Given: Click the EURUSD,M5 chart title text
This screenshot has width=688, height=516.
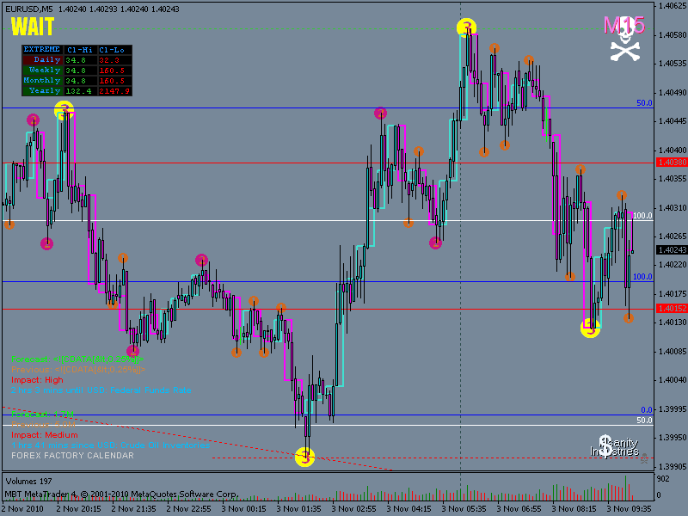Looking at the screenshot, I should [29, 9].
